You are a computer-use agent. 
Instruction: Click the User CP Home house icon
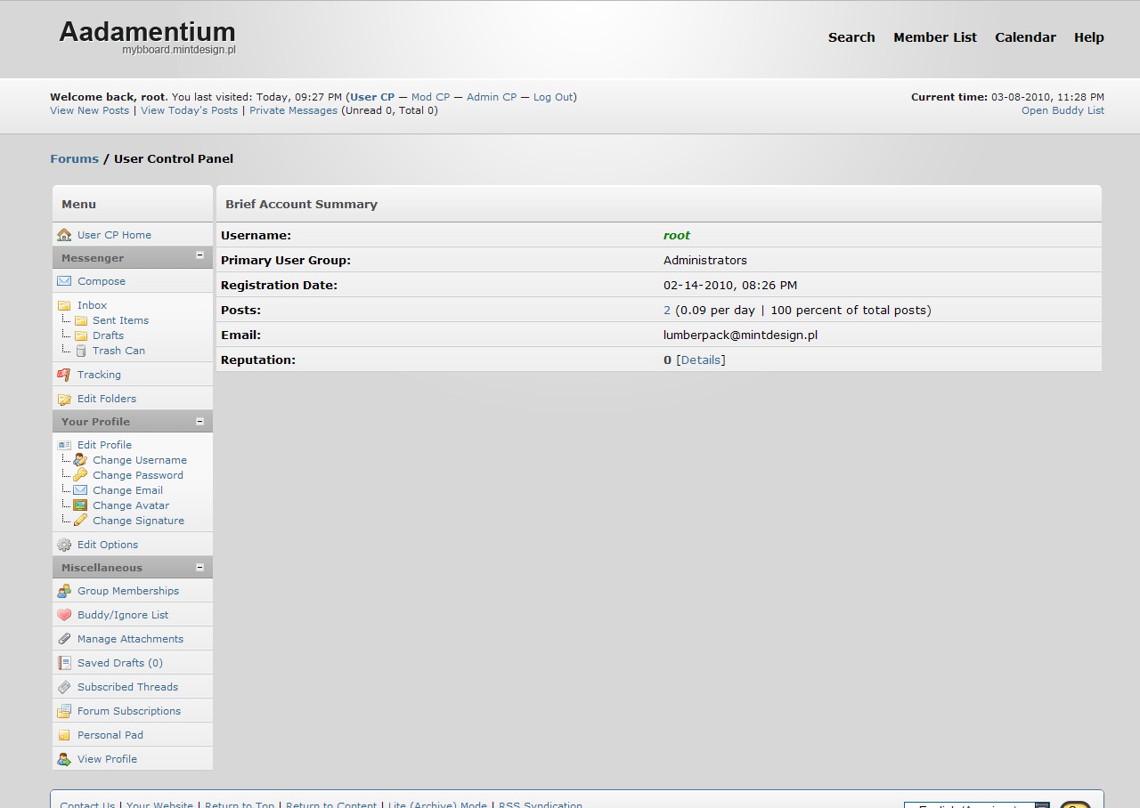coord(64,235)
